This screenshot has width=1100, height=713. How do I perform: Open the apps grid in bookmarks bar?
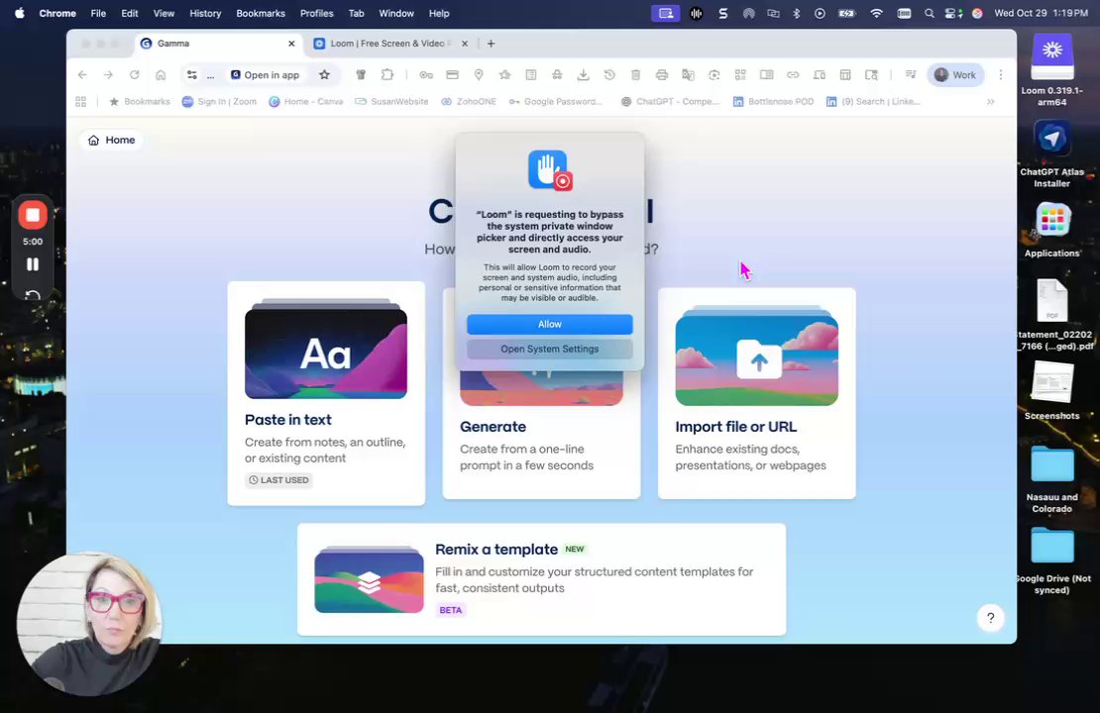click(x=80, y=102)
